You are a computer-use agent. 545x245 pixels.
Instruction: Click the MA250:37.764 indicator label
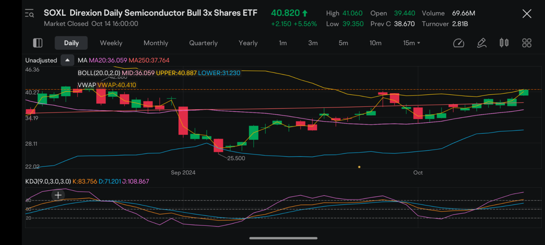pyautogui.click(x=149, y=60)
